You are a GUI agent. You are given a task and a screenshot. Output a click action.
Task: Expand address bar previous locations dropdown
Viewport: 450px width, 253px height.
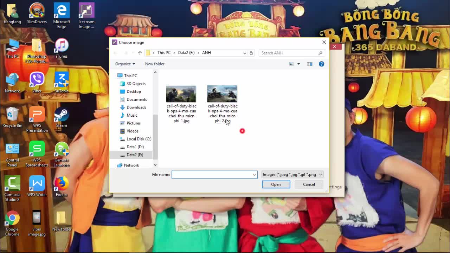pos(245,53)
